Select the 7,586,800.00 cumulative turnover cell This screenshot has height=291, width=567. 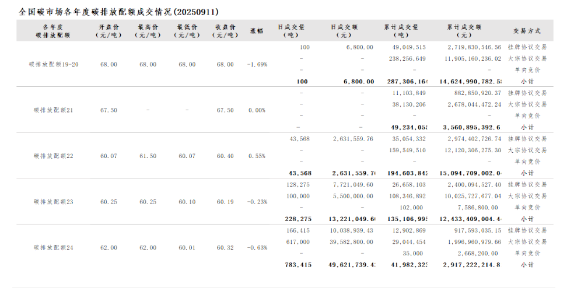484,207
